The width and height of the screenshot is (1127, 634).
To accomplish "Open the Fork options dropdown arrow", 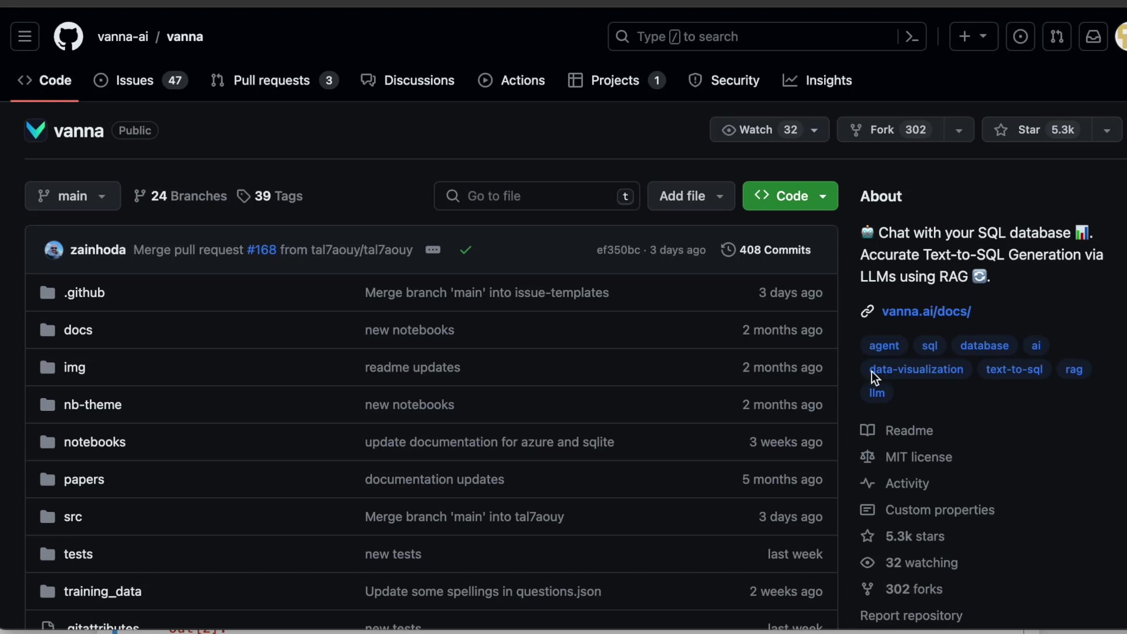I will pos(959,130).
